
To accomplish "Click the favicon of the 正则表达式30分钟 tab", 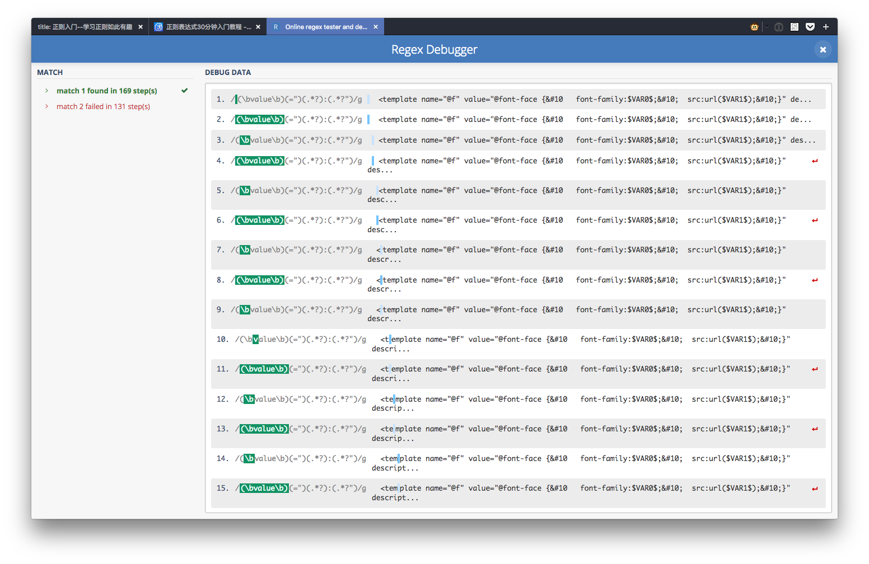I will click(158, 27).
